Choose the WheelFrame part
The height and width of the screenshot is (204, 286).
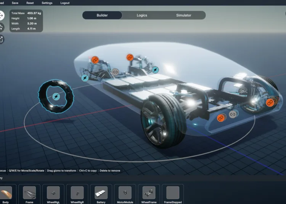coord(149,193)
